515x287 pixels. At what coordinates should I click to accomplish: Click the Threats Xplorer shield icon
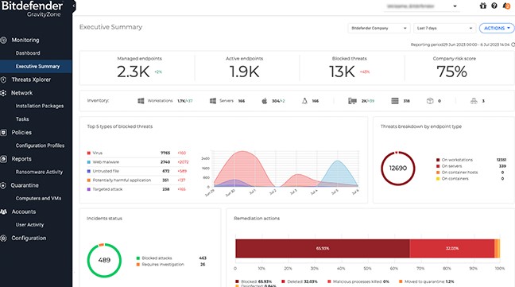click(3, 80)
